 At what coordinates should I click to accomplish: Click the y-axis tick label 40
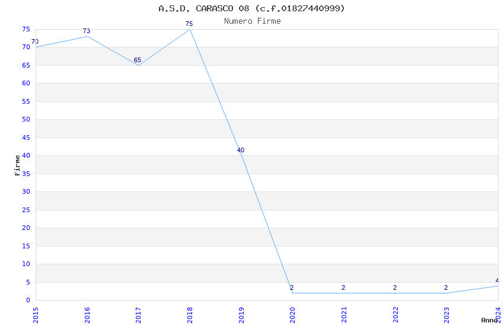26,155
